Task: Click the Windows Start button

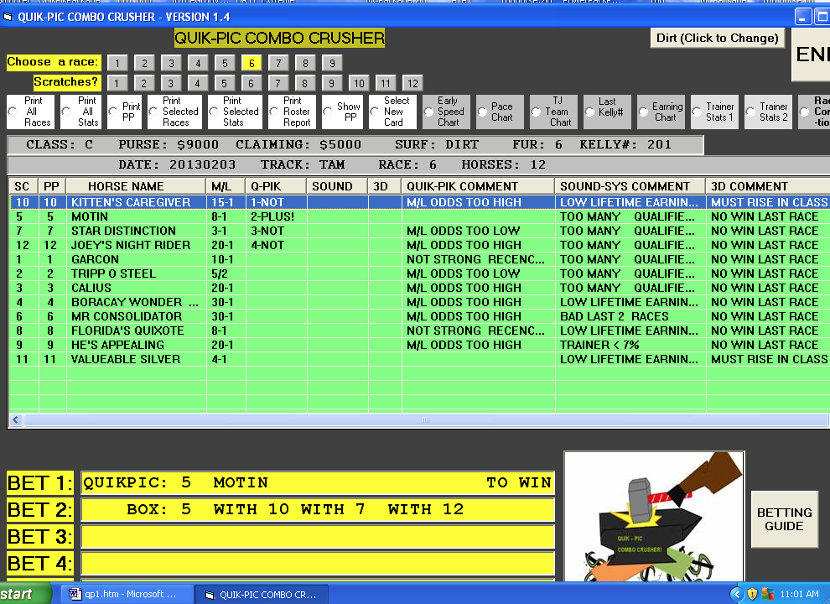Action: (x=25, y=594)
